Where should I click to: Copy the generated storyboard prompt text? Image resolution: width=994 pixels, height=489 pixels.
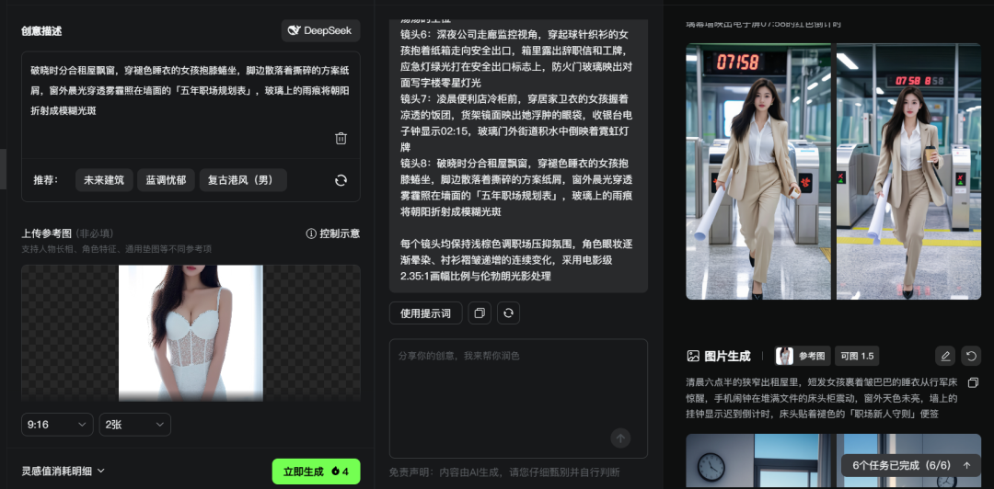479,313
